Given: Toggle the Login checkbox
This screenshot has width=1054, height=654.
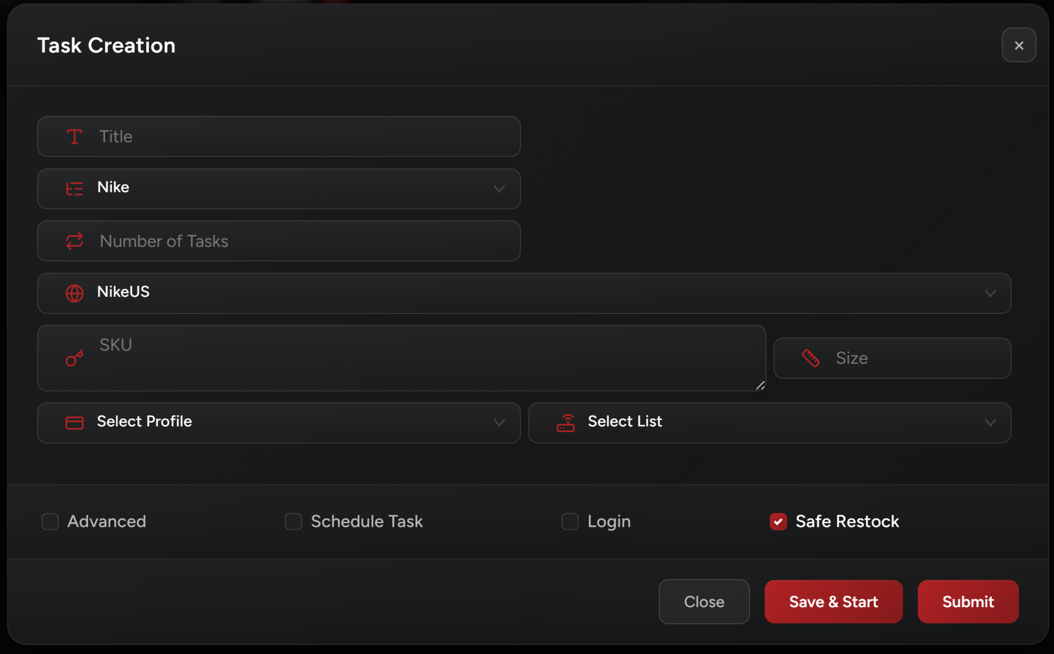Looking at the screenshot, I should pyautogui.click(x=570, y=521).
